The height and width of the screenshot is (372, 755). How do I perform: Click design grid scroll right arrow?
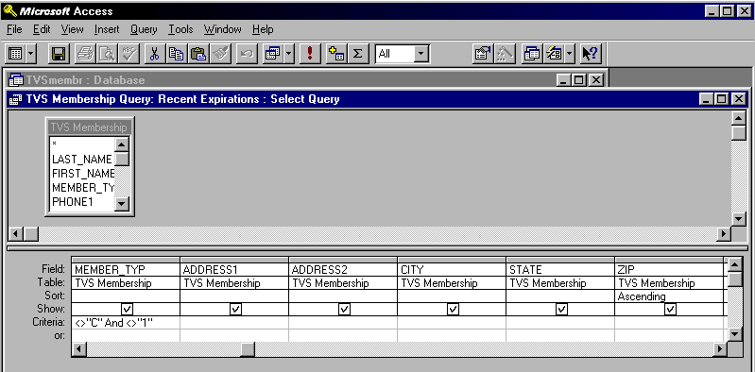[721, 349]
